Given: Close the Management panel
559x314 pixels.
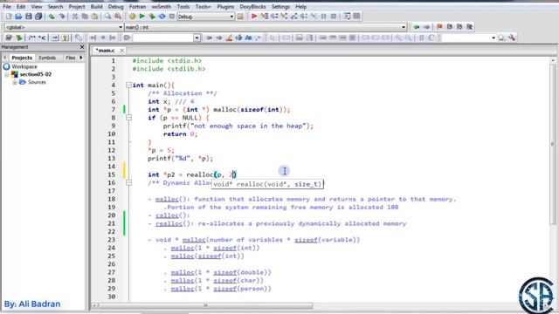Looking at the screenshot, I should pos(82,47).
